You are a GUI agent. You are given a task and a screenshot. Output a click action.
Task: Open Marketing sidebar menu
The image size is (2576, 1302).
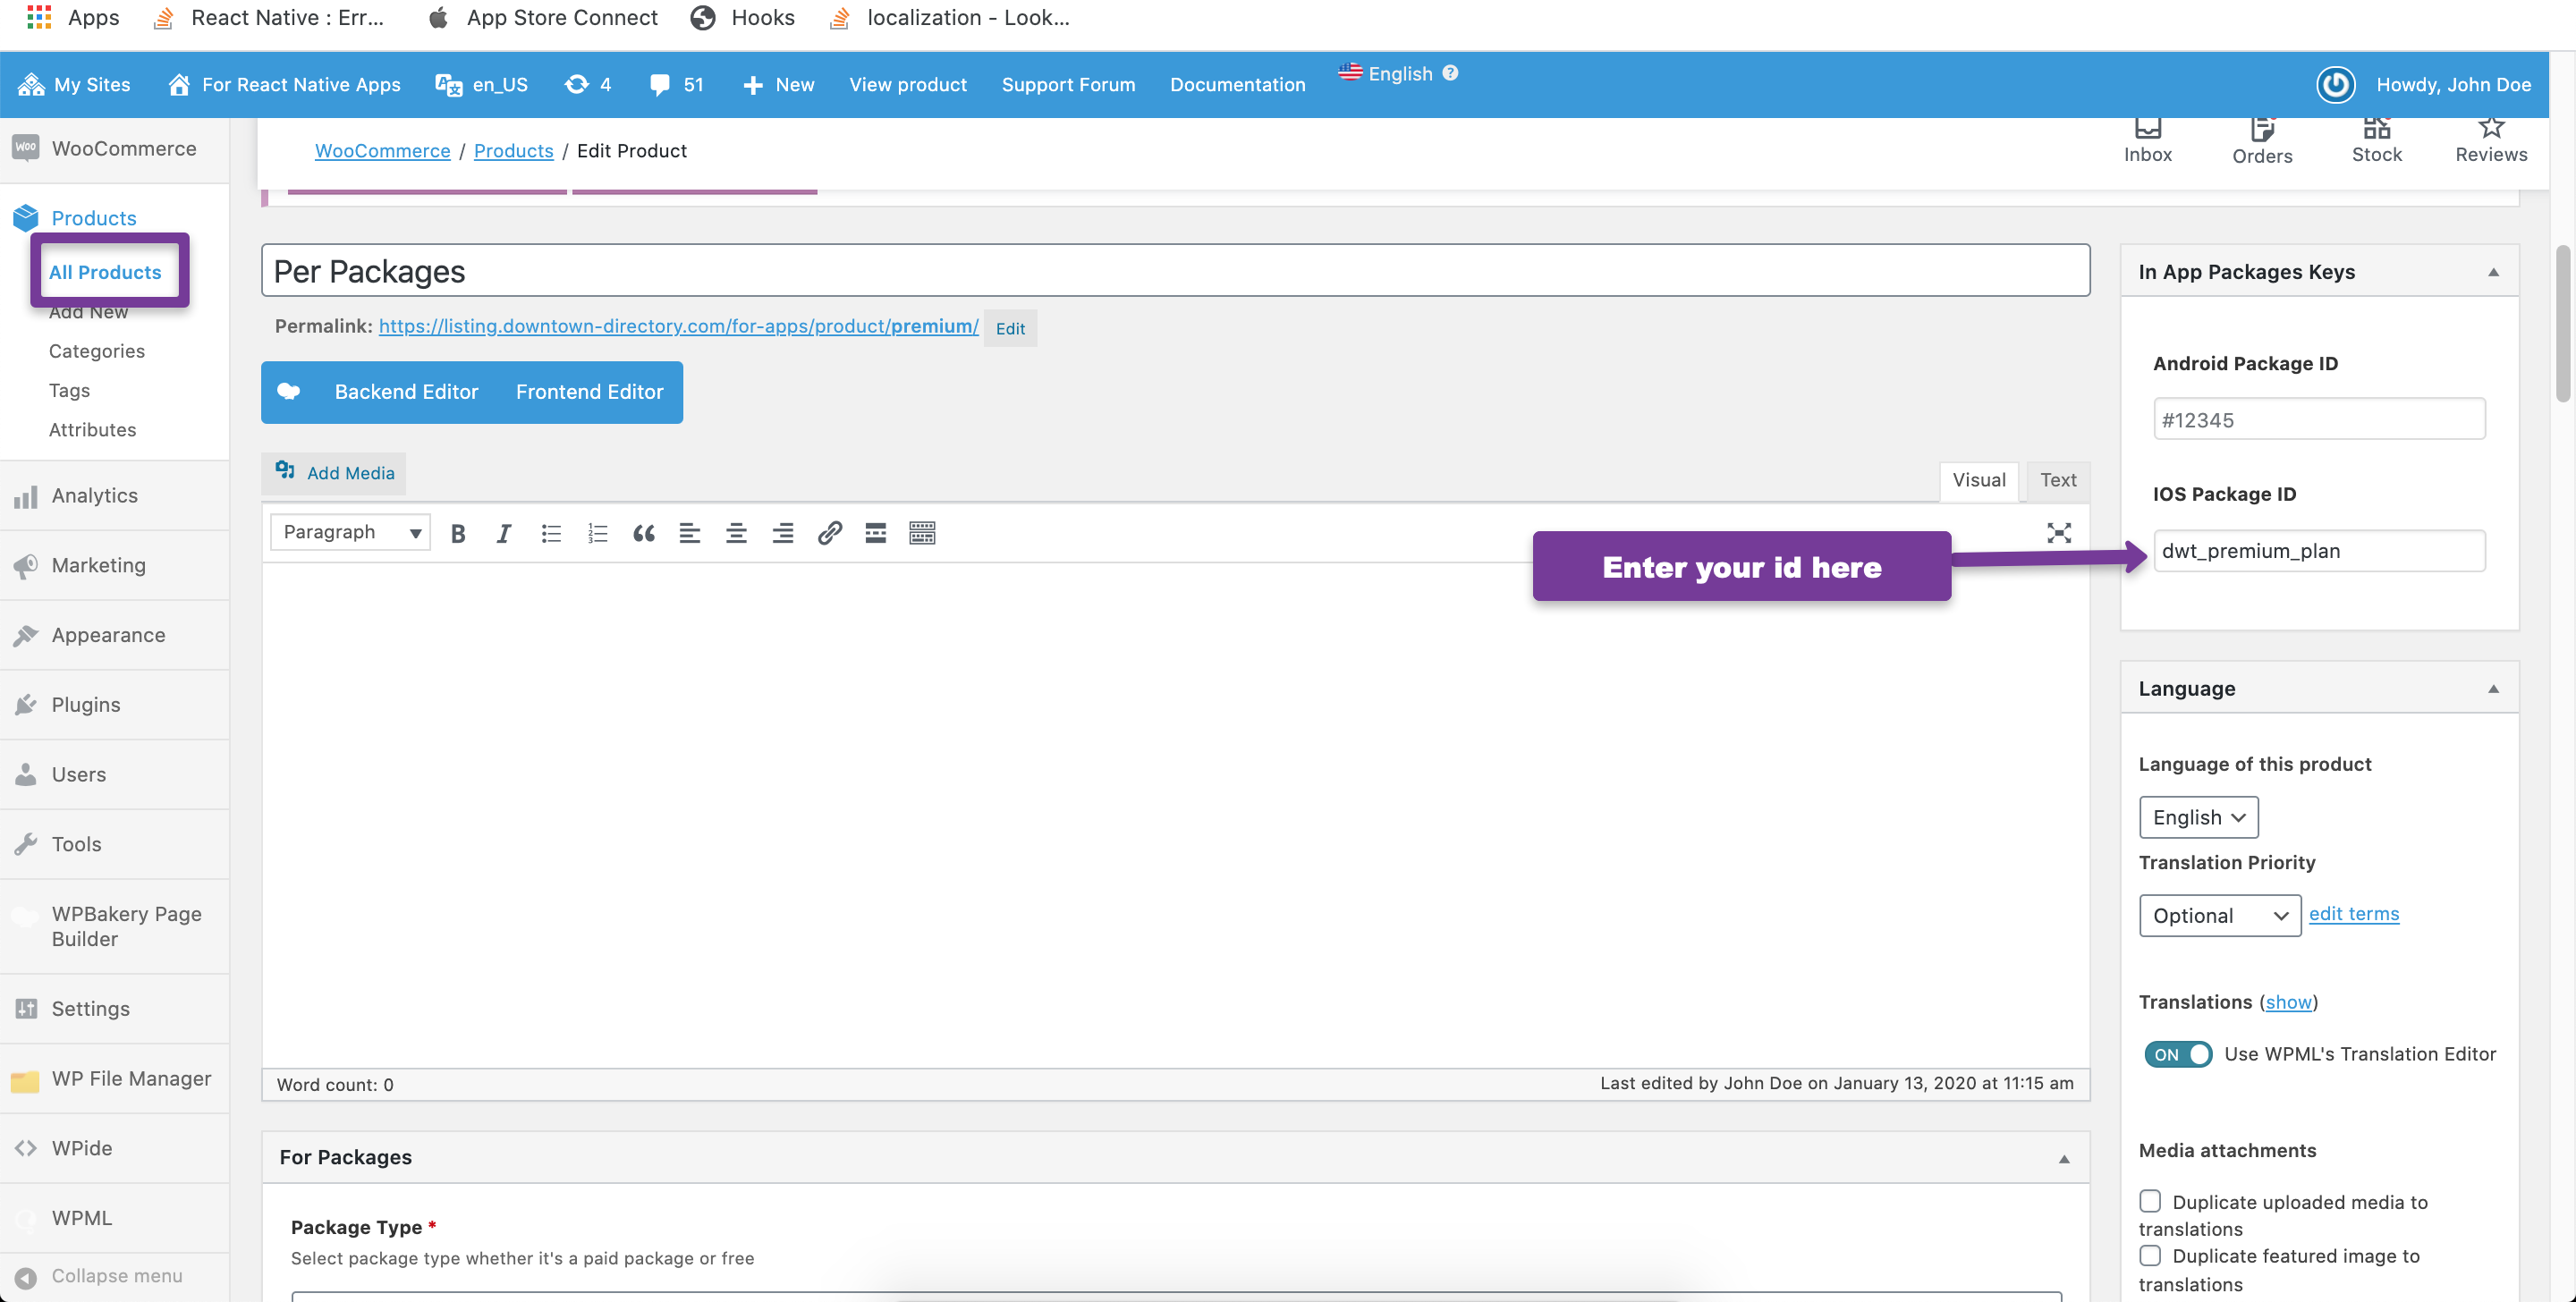115,566
